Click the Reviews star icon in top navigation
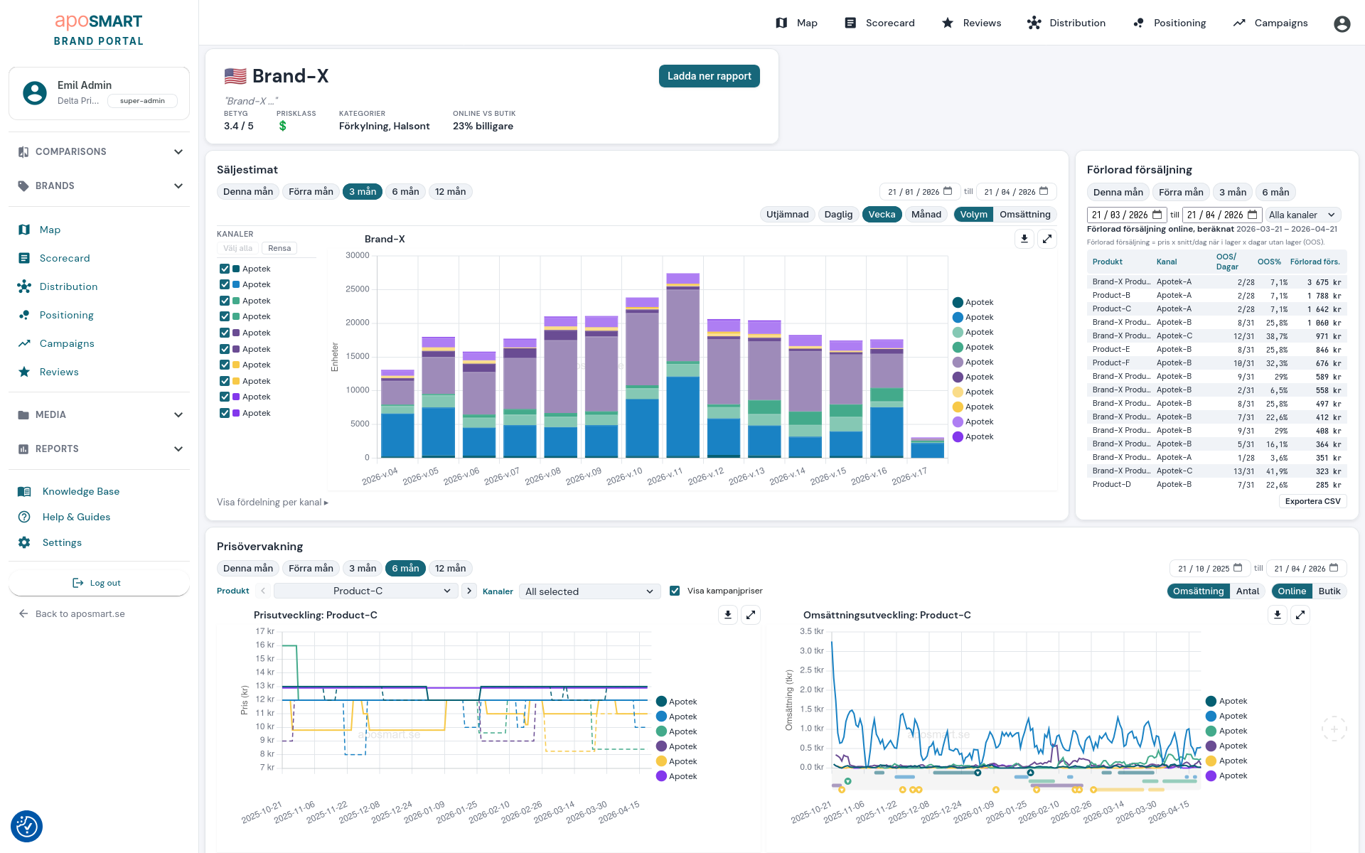 tap(947, 23)
